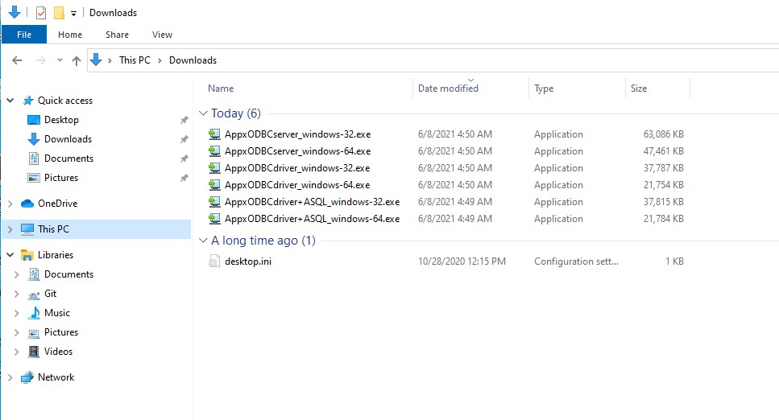Screen dimensions: 779x420
Task: Select AppxODBCdriver_windows-32.exe file
Action: click(x=297, y=168)
